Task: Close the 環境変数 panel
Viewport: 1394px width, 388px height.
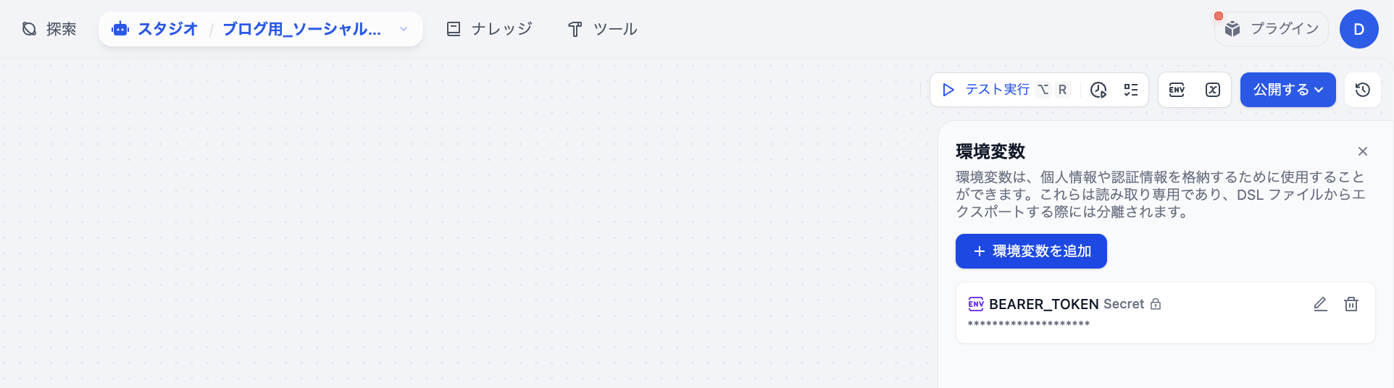Action: click(x=1363, y=151)
